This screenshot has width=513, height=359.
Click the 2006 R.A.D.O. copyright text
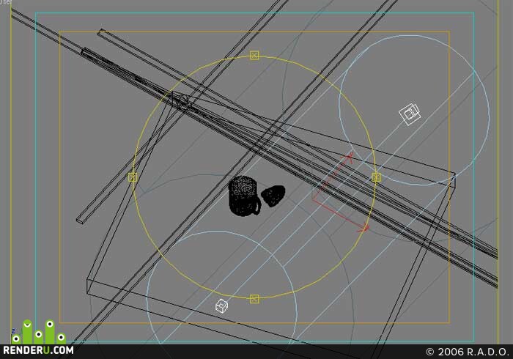468,352
